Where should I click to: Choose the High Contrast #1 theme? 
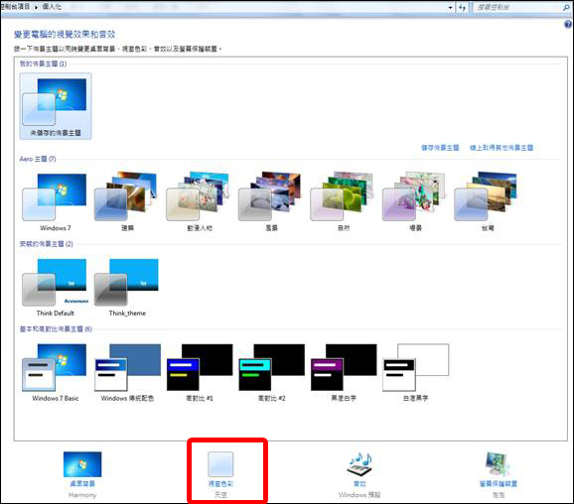click(200, 372)
